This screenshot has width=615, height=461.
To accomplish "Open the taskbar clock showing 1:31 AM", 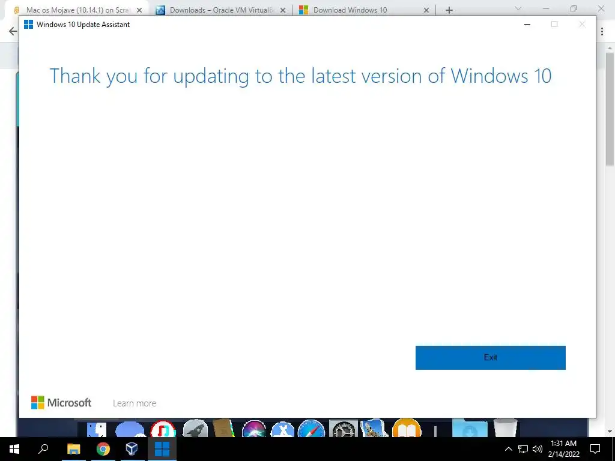I will tap(563, 449).
